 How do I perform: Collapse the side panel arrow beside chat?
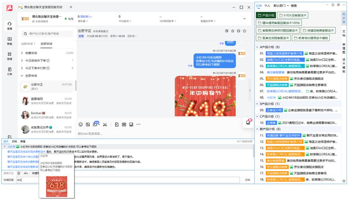250,90
